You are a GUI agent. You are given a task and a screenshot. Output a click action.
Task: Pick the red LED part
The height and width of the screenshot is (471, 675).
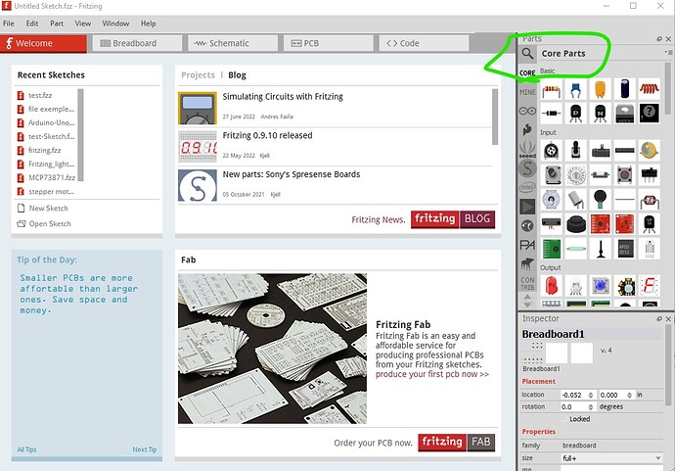pyautogui.click(x=552, y=286)
